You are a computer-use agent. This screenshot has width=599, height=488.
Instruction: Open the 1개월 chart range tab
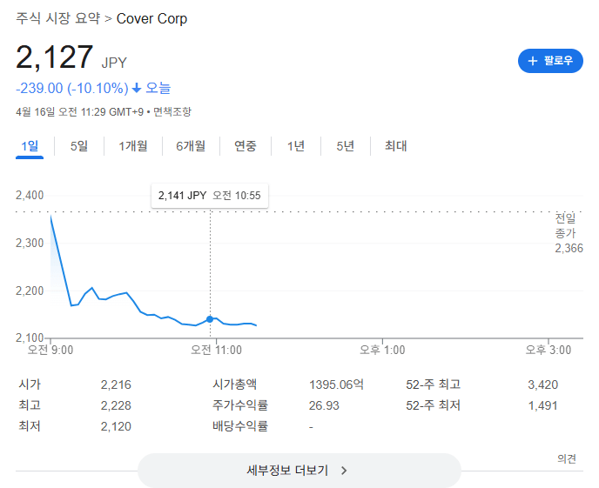pos(133,146)
